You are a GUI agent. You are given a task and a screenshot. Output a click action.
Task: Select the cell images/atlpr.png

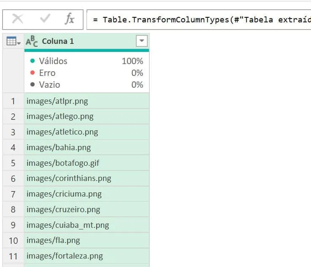(x=87, y=101)
